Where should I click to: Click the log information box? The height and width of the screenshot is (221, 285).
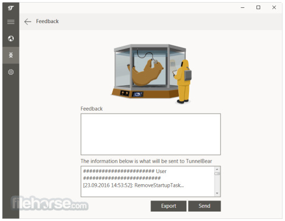pyautogui.click(x=150, y=182)
